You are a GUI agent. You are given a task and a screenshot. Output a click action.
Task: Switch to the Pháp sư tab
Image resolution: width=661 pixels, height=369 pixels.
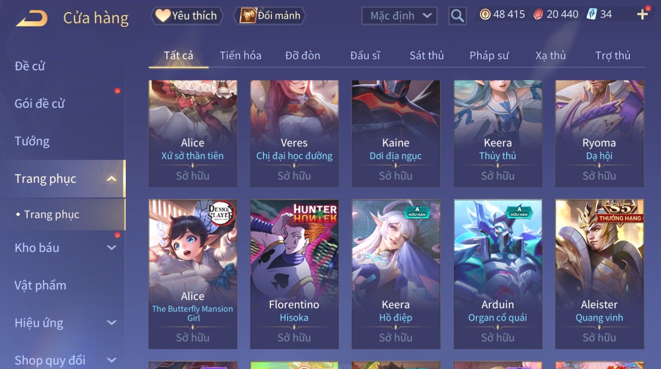click(489, 55)
